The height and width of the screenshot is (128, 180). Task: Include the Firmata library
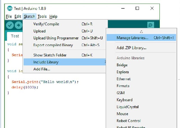click(x=141, y=86)
